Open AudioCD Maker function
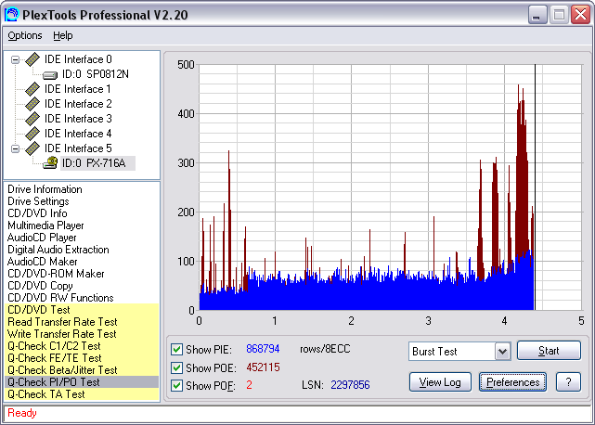595x425 pixels. click(43, 262)
